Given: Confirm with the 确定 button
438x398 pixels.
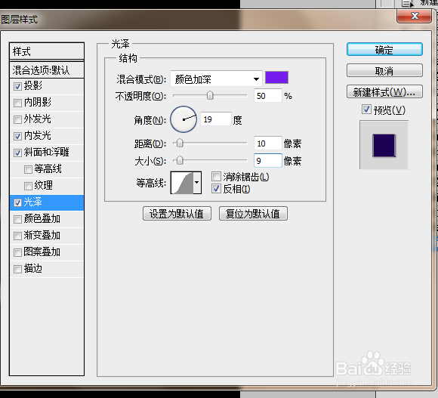Looking at the screenshot, I should click(x=384, y=50).
